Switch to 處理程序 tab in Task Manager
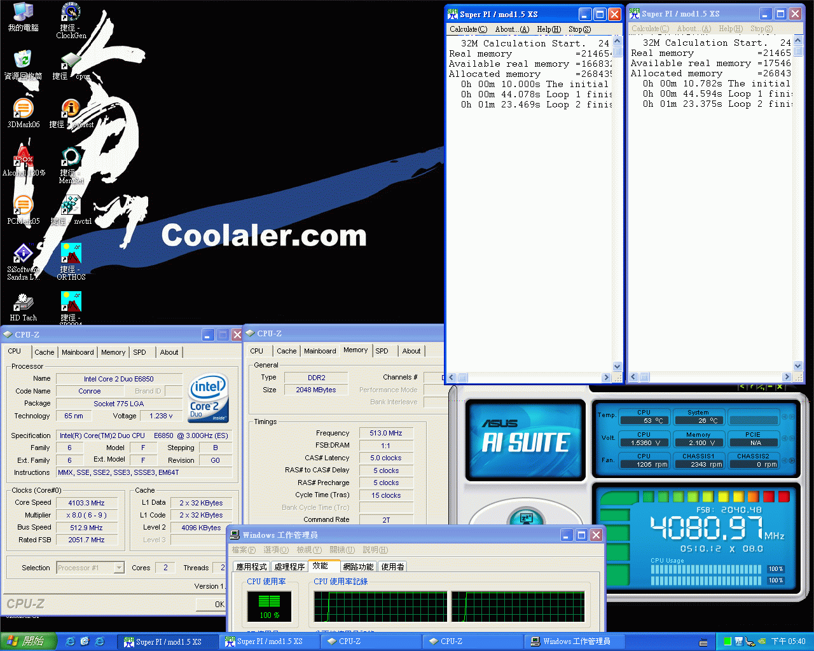Image resolution: width=814 pixels, height=651 pixels. (x=290, y=566)
